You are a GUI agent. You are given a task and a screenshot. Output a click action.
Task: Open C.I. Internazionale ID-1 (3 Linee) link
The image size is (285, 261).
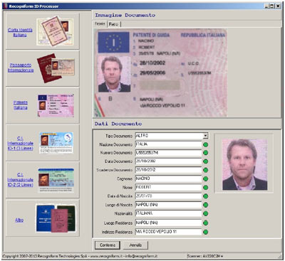click(20, 143)
